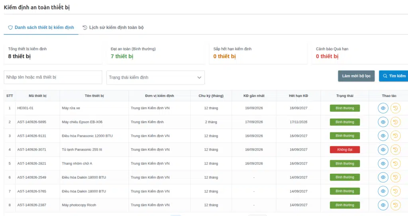
Task: Click device name Máy rửa xe
Action: point(71,108)
